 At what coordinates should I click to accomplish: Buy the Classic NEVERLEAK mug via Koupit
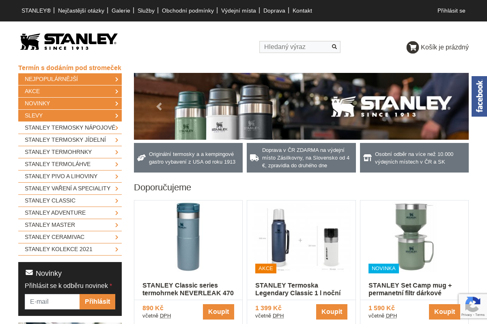pyautogui.click(x=218, y=312)
